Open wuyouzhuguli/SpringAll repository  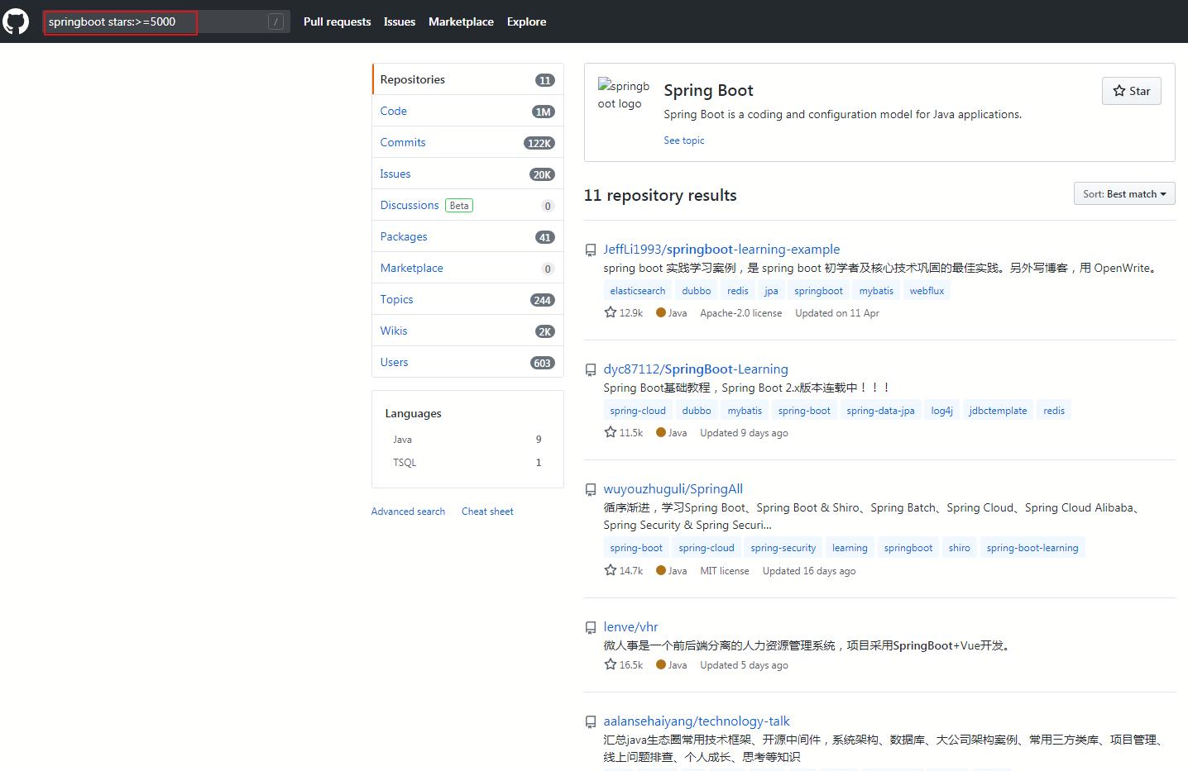pos(673,488)
